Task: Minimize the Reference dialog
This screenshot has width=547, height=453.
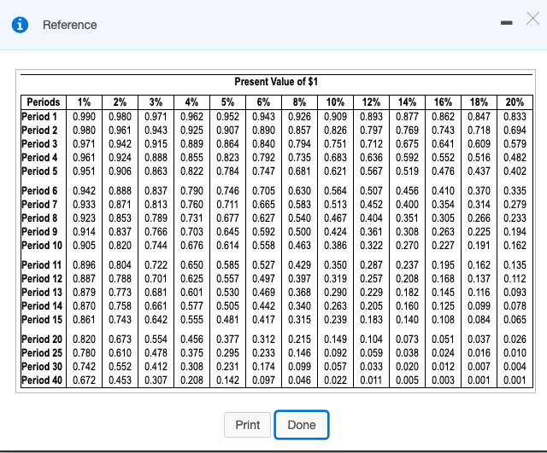Action: click(x=506, y=23)
